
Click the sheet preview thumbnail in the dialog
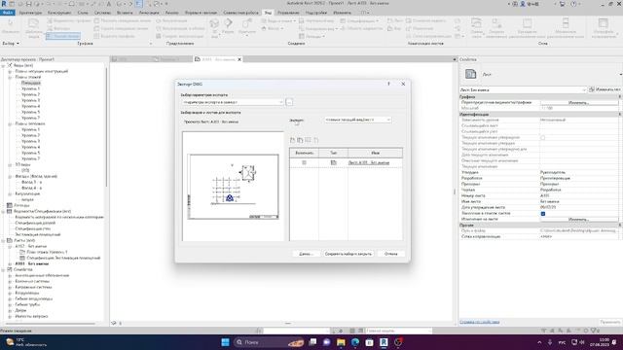pyautogui.click(x=234, y=186)
